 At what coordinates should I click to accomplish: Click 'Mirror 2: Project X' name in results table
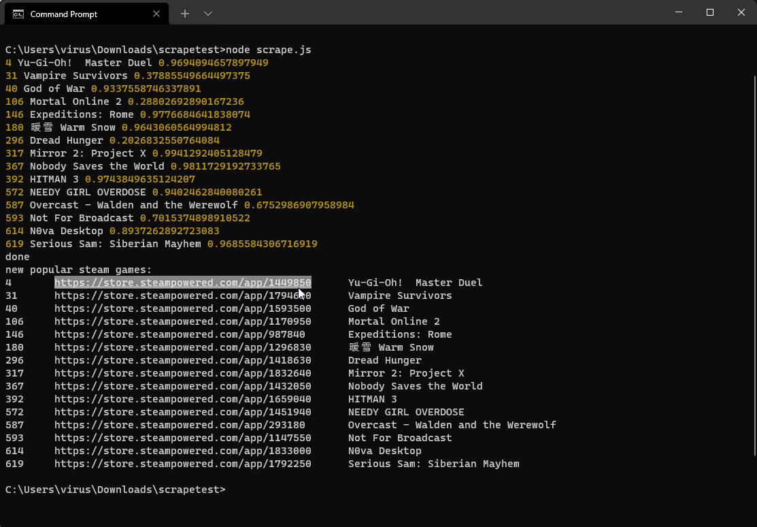[x=406, y=373]
